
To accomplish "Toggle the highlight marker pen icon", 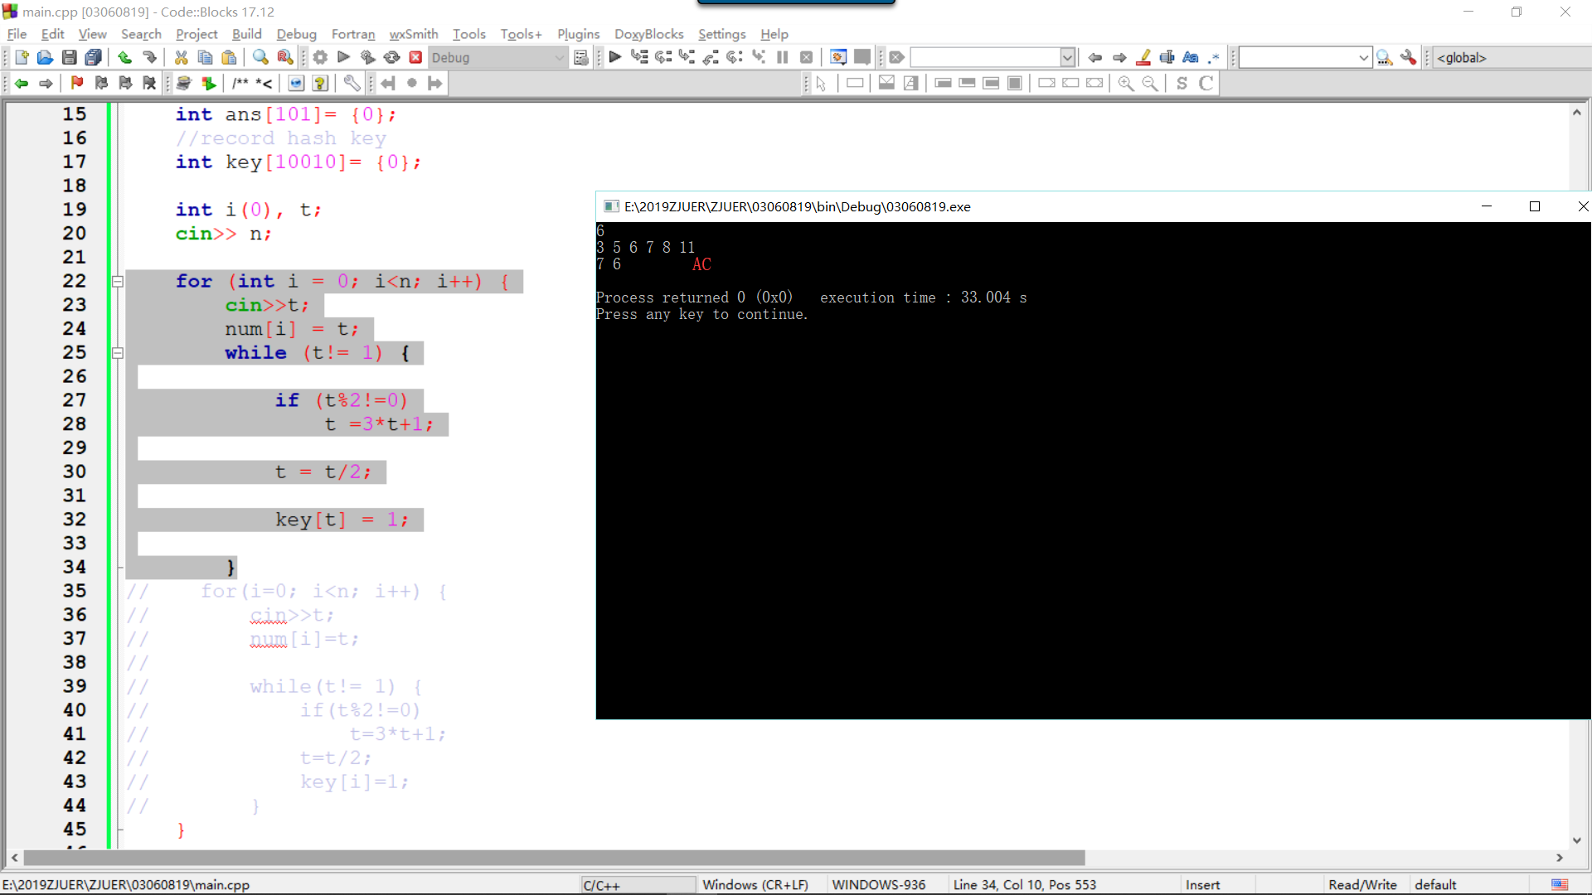I will (x=1143, y=57).
